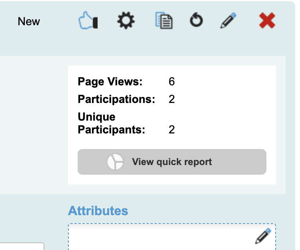Click the Participations label
The width and height of the screenshot is (300, 250).
(116, 99)
